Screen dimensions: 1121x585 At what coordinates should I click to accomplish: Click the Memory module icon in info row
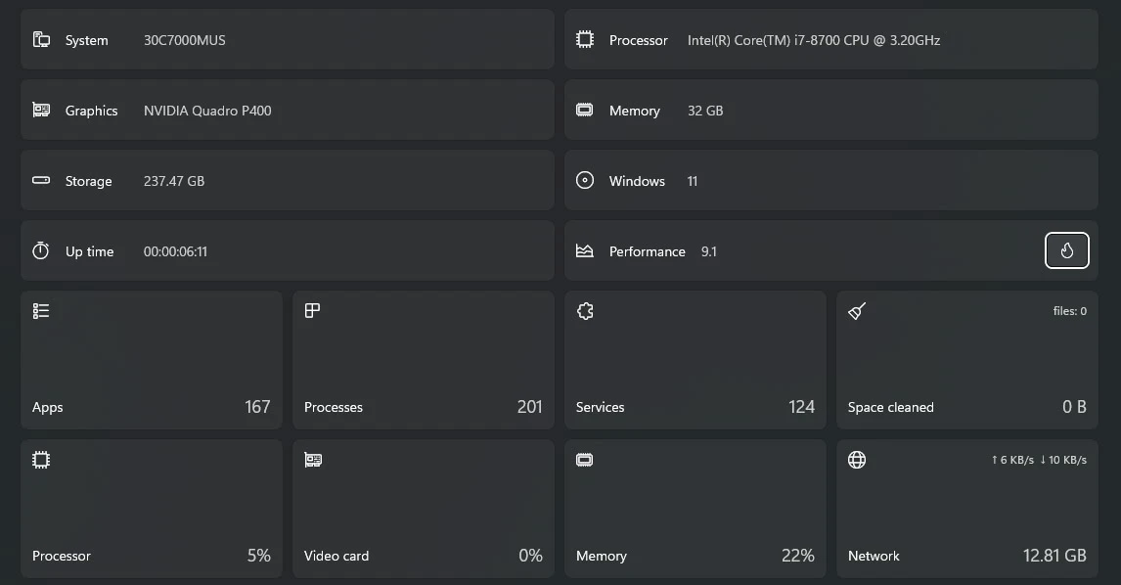click(585, 111)
